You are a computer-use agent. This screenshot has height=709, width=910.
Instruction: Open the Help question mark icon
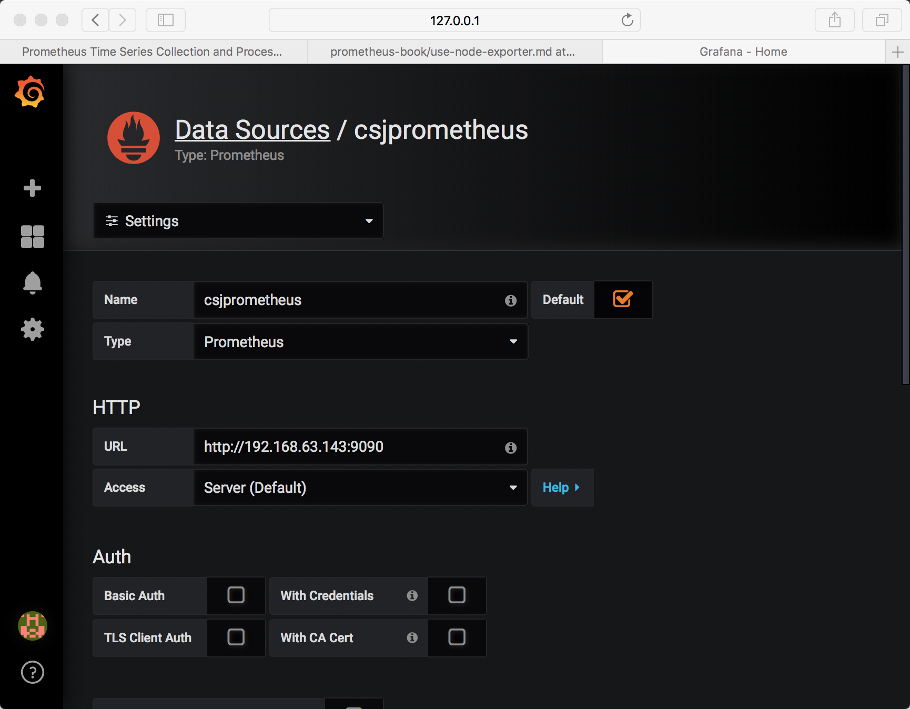(33, 672)
